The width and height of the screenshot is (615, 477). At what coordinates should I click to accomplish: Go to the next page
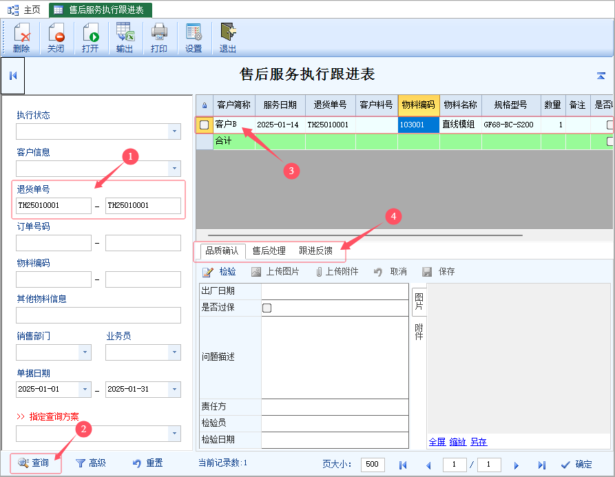coord(516,465)
